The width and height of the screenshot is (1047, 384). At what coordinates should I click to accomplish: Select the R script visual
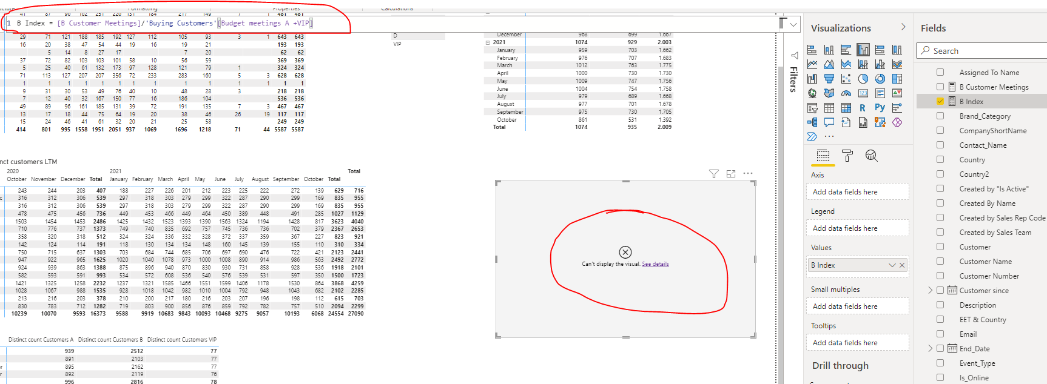coord(863,108)
